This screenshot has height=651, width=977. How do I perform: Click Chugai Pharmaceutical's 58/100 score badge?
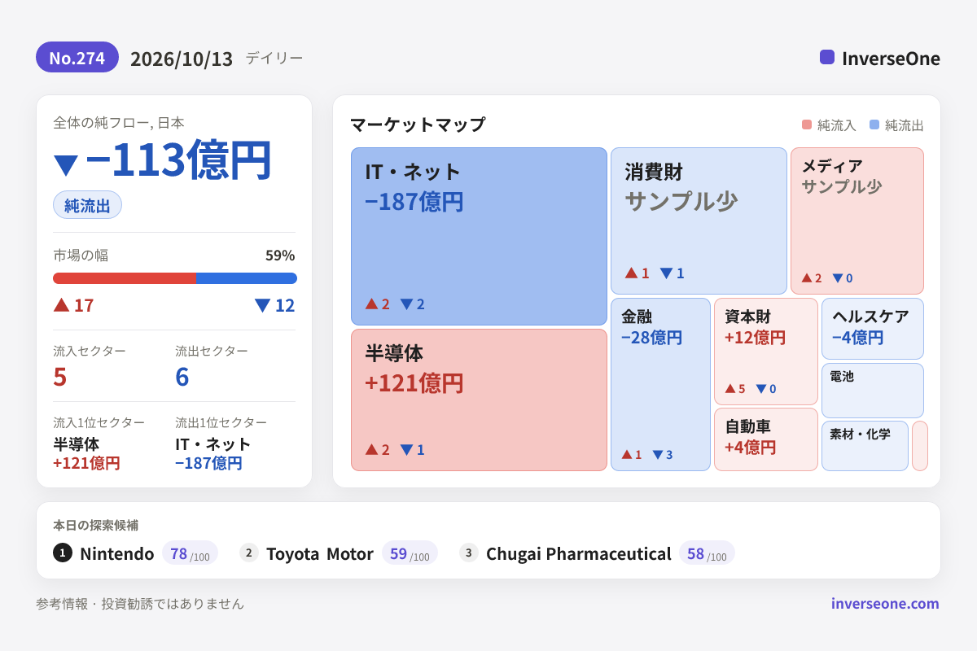(707, 553)
